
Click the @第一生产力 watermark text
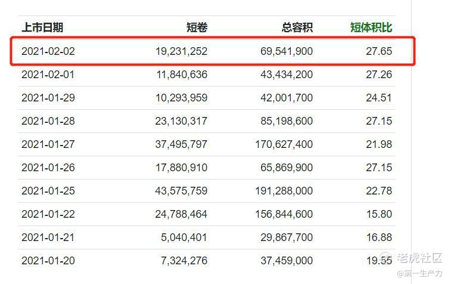[x=419, y=273]
